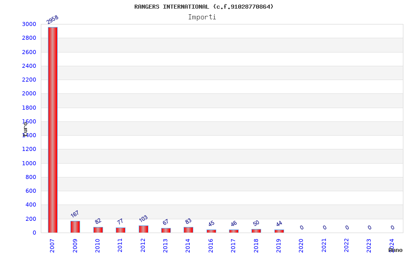Click the 0 value above 2022

click(x=347, y=227)
